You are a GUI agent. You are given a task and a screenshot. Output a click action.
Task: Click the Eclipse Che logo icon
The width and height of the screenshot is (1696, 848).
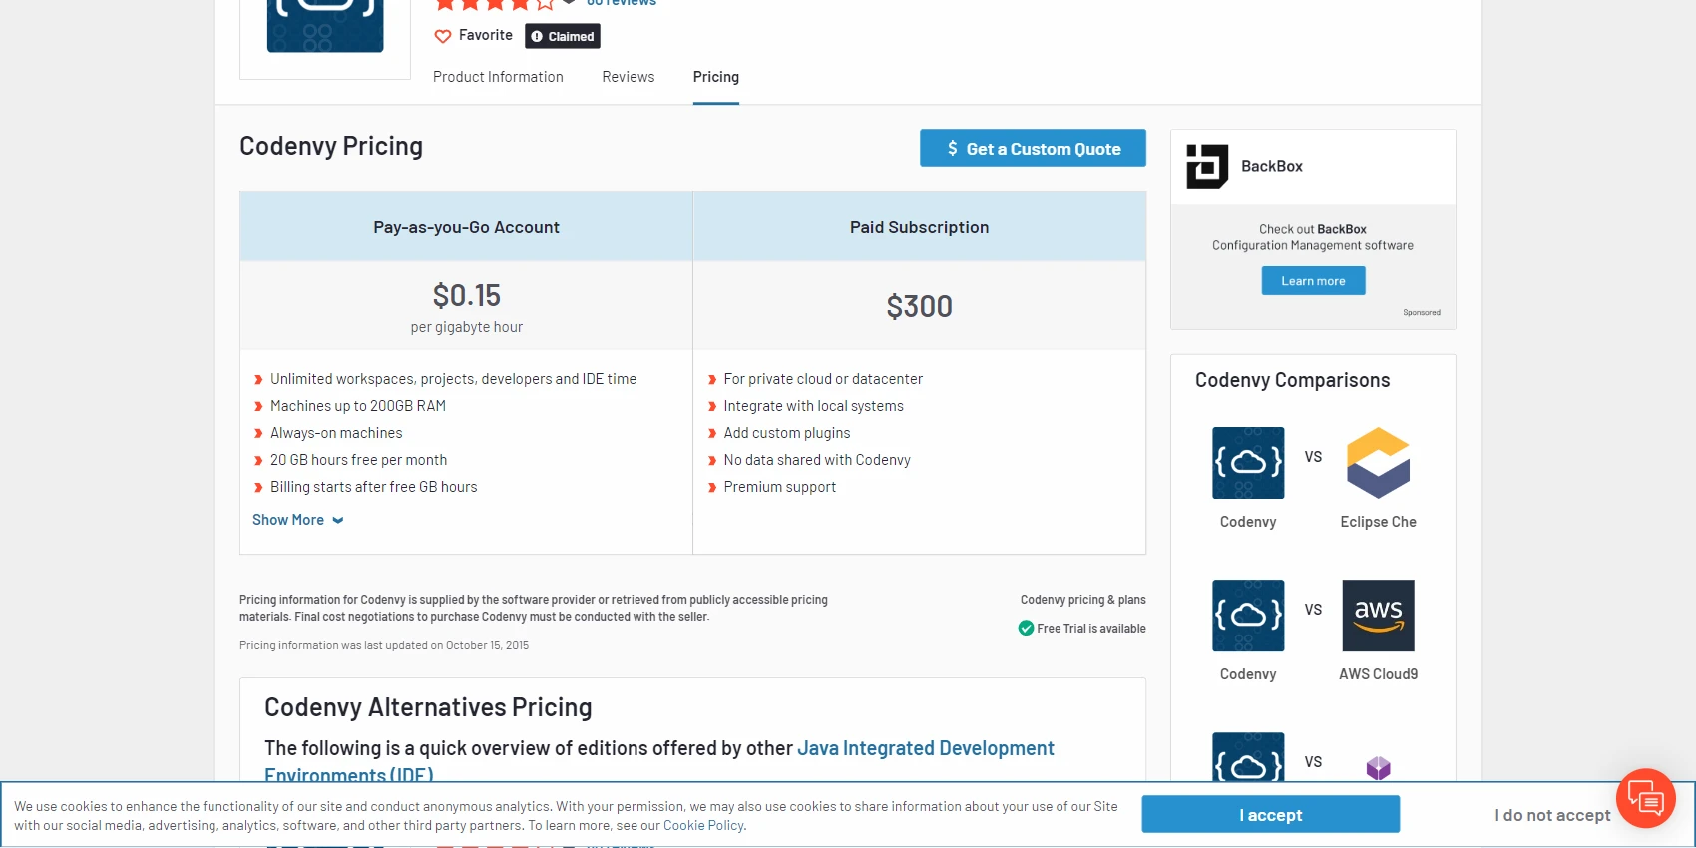pos(1378,463)
